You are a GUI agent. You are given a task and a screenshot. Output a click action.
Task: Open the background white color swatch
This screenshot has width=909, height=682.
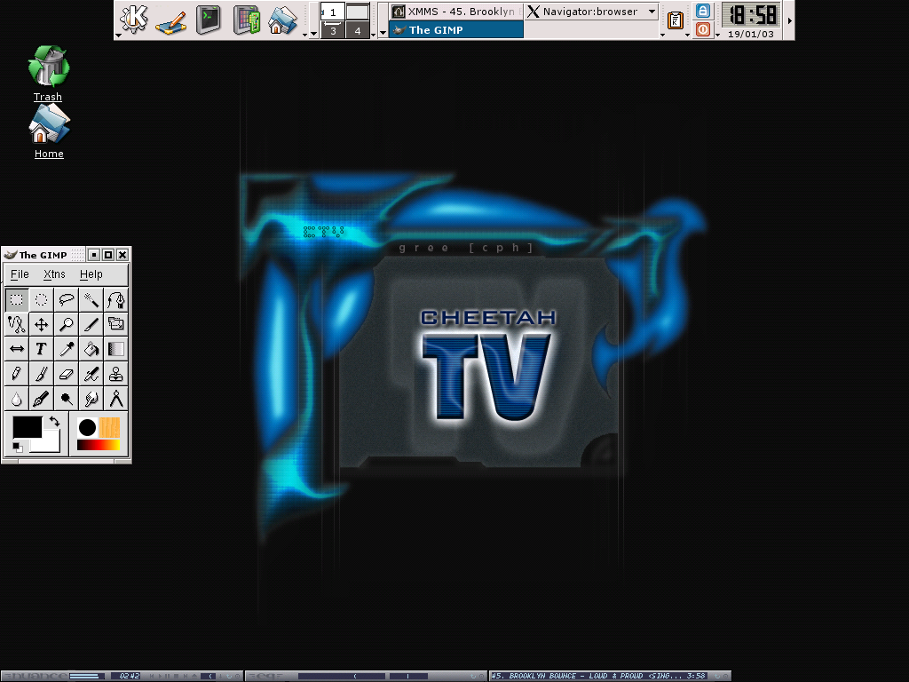point(51,444)
